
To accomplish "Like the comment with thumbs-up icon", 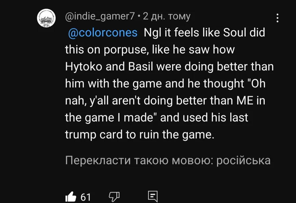I will (71, 197).
